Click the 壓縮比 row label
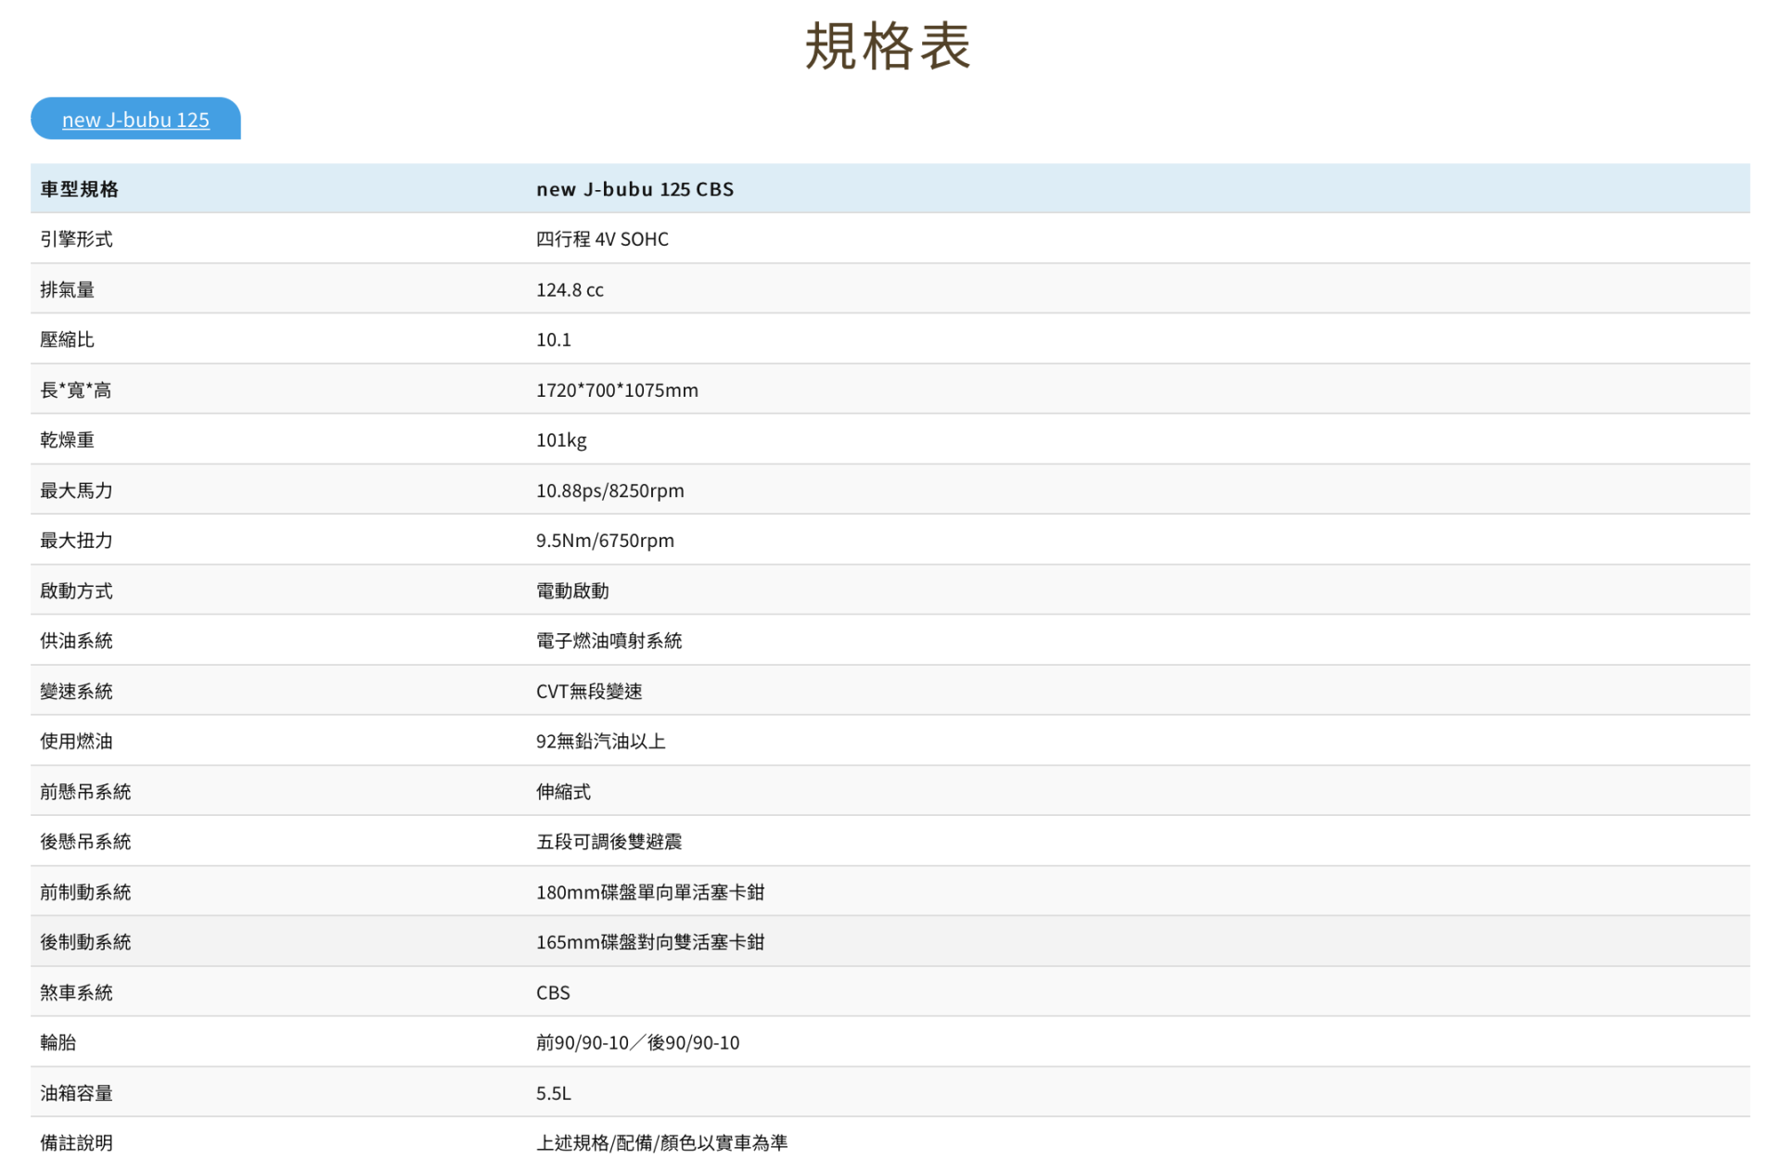 67,339
